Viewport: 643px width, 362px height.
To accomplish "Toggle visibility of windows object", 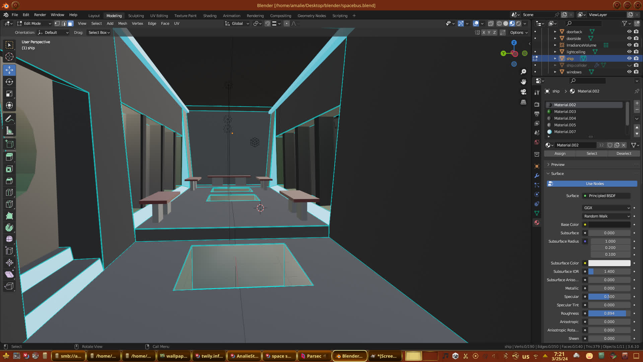I will (629, 72).
